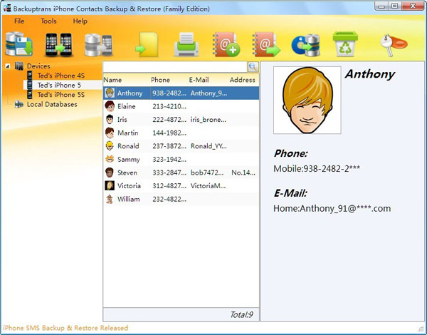
Task: Select phone number 222-4872... of Iris
Action: [x=169, y=120]
